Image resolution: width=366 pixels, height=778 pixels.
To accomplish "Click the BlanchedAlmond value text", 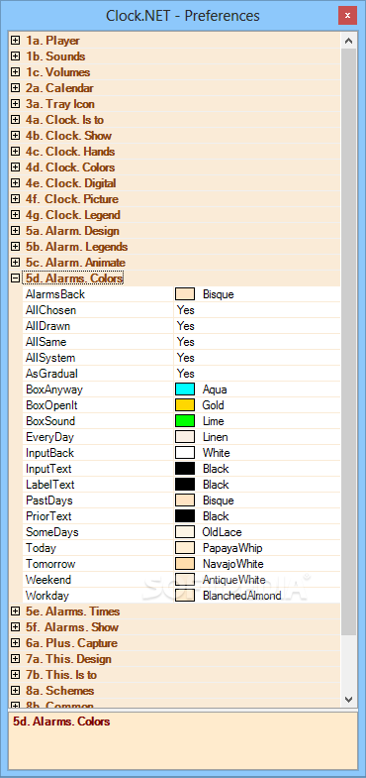I will point(241,596).
